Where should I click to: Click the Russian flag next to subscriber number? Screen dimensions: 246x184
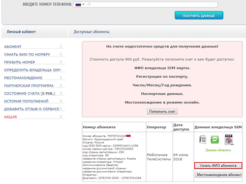coord(128,136)
